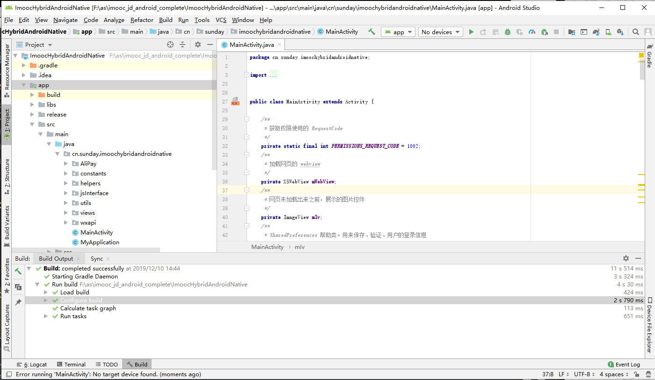This screenshot has height=380, width=655.
Task: Click Attach Debugger to Android Process icon
Action: [x=544, y=32]
